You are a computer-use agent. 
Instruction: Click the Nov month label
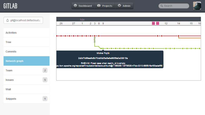pos(82,19)
